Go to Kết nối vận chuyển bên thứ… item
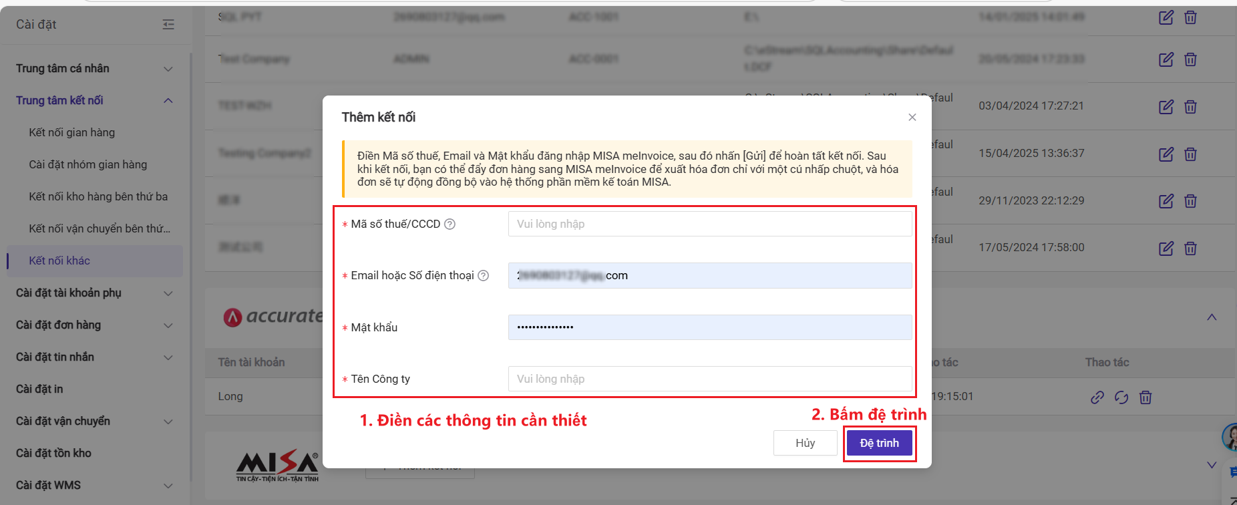The height and width of the screenshot is (505, 1237). [100, 228]
